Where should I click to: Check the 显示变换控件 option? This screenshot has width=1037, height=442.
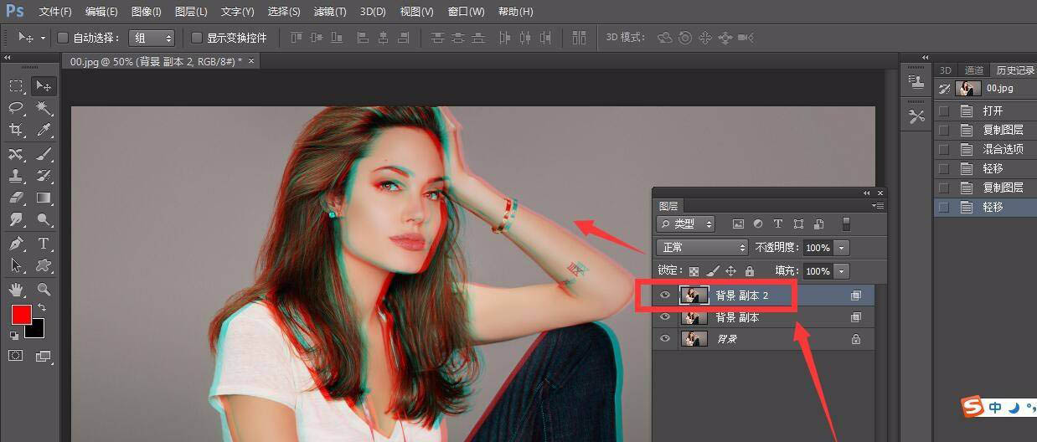tap(197, 38)
